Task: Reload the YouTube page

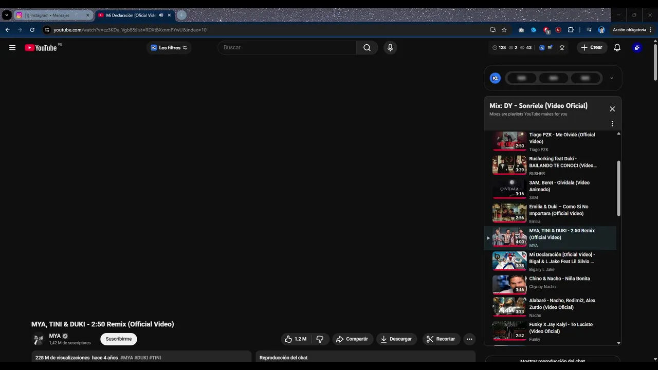Action: [x=32, y=30]
